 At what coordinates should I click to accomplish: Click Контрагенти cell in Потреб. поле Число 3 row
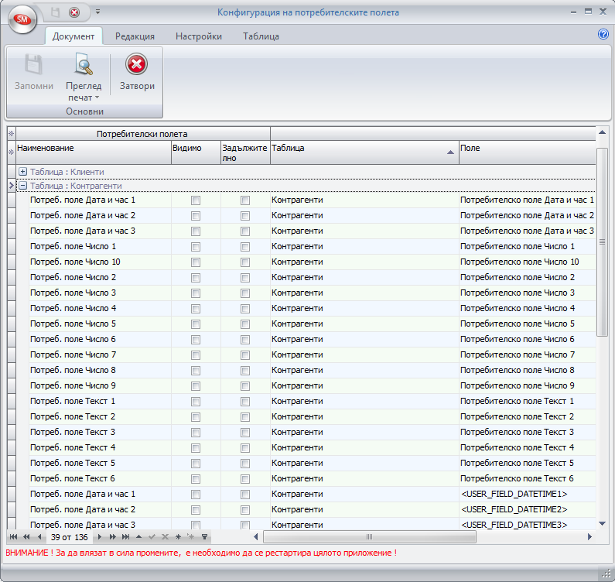coord(364,293)
